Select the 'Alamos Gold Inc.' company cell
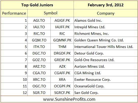The image size is (138, 103). click(106, 20)
